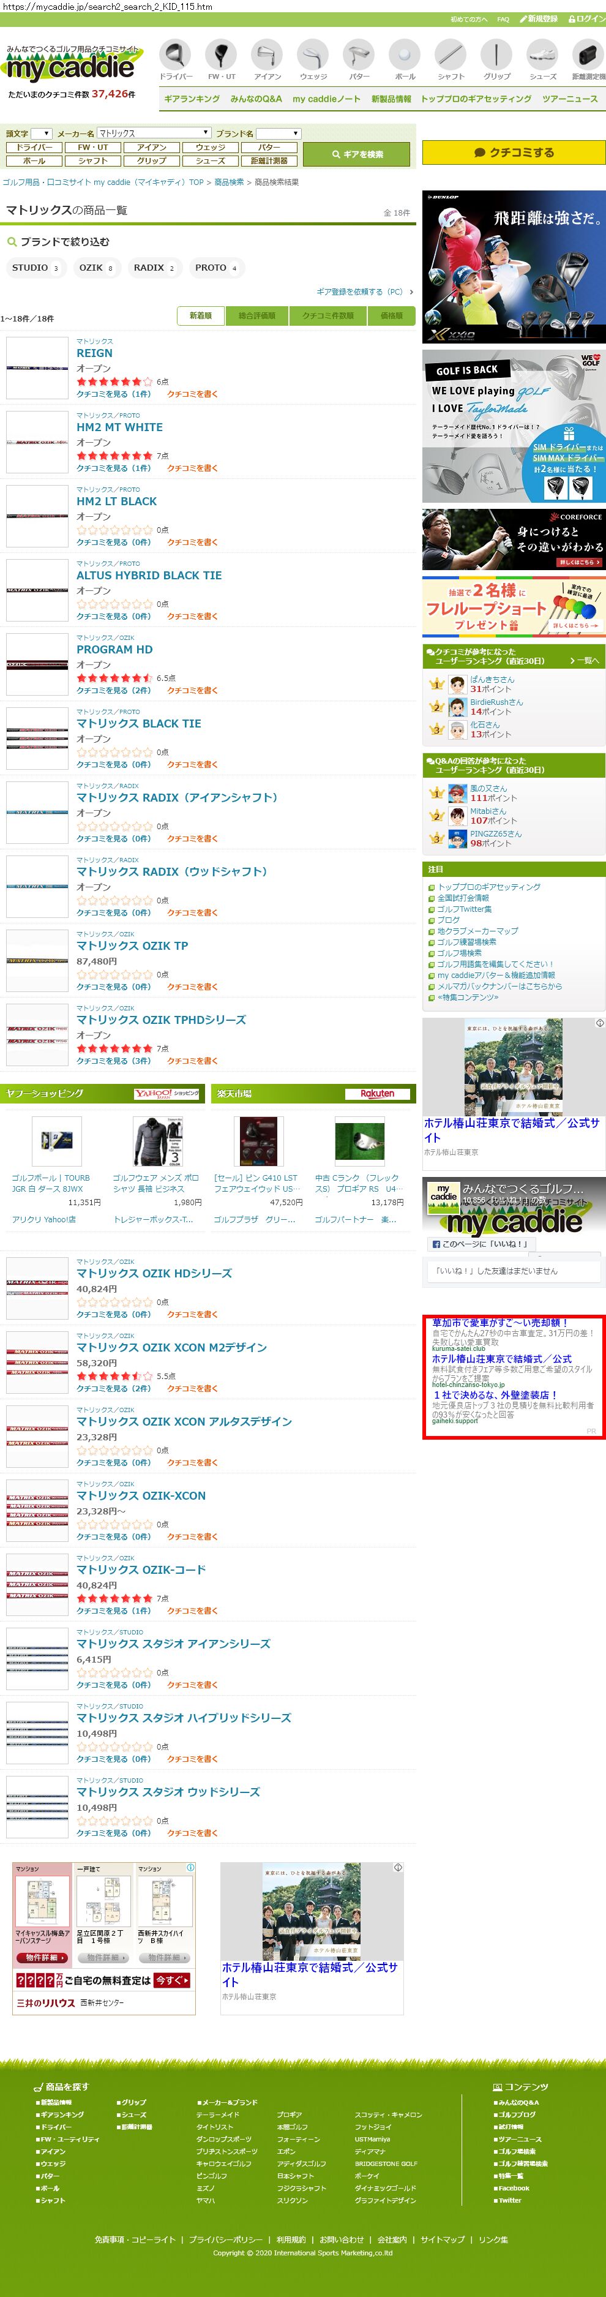Screen dimensions: 606x2297
Task: Open ゴルフ場検索 in 注目 list
Action: click(x=459, y=953)
